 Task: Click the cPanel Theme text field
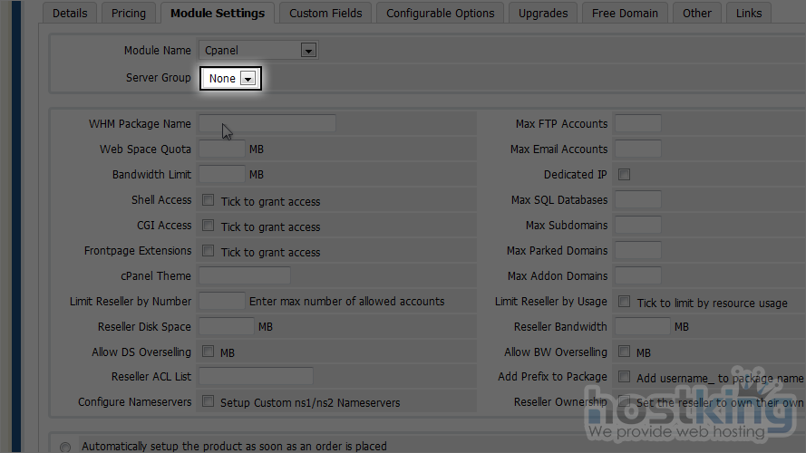[244, 276]
